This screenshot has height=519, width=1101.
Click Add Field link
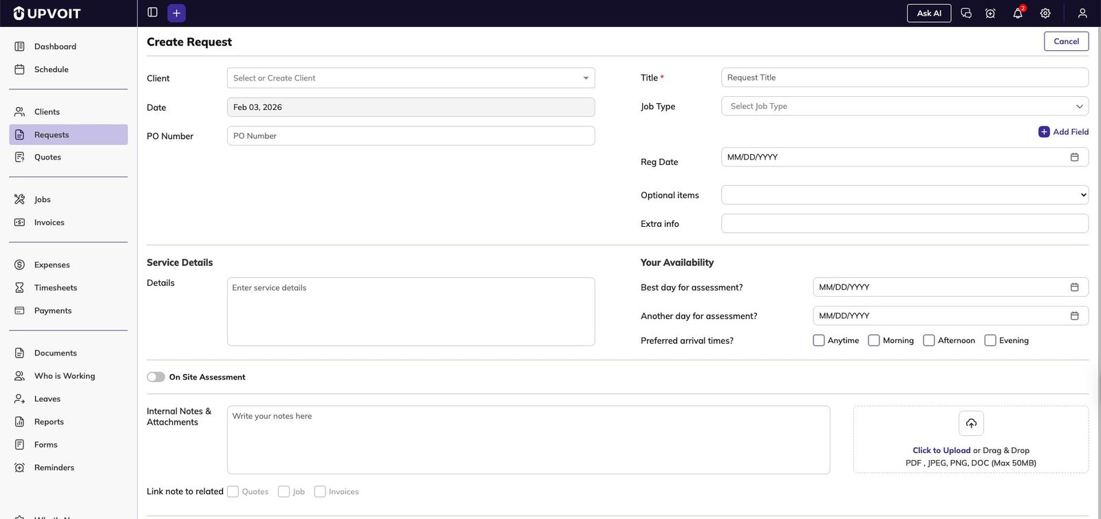coord(1064,131)
